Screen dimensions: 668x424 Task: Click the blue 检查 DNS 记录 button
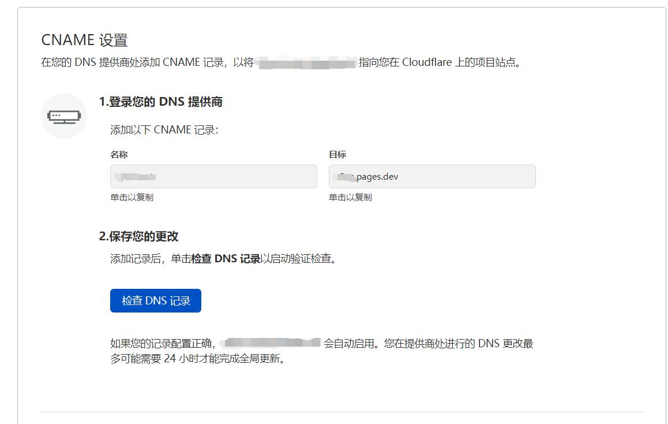click(156, 300)
